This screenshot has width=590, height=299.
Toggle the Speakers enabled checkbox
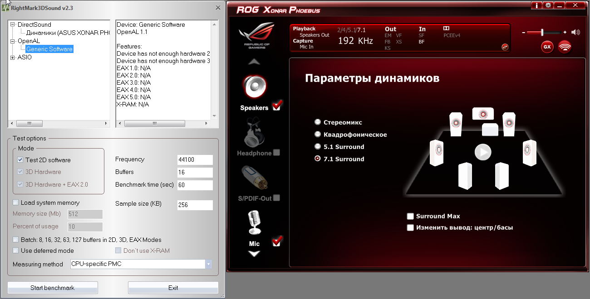point(276,106)
